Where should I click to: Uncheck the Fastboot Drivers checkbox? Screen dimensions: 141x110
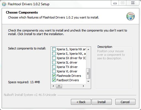point(54,80)
